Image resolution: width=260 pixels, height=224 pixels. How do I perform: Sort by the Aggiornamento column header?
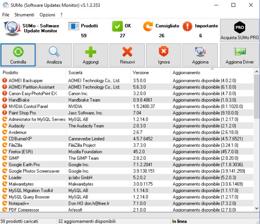tap(212, 73)
